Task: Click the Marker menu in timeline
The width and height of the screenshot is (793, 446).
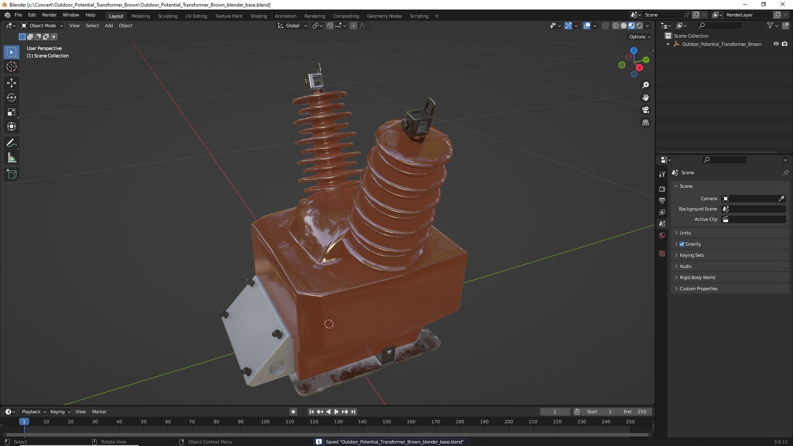Action: click(x=99, y=412)
